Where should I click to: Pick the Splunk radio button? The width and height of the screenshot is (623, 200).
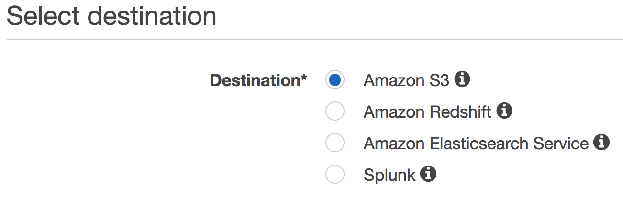click(x=335, y=175)
